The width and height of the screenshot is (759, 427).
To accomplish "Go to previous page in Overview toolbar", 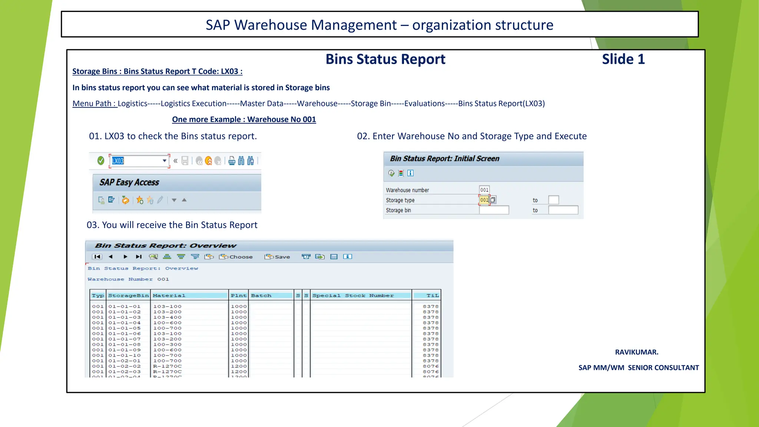I will tap(110, 256).
